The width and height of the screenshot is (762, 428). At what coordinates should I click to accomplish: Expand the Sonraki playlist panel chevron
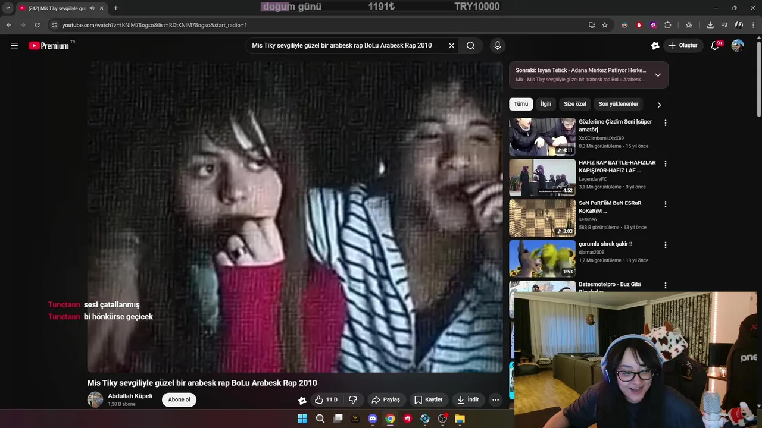click(658, 75)
